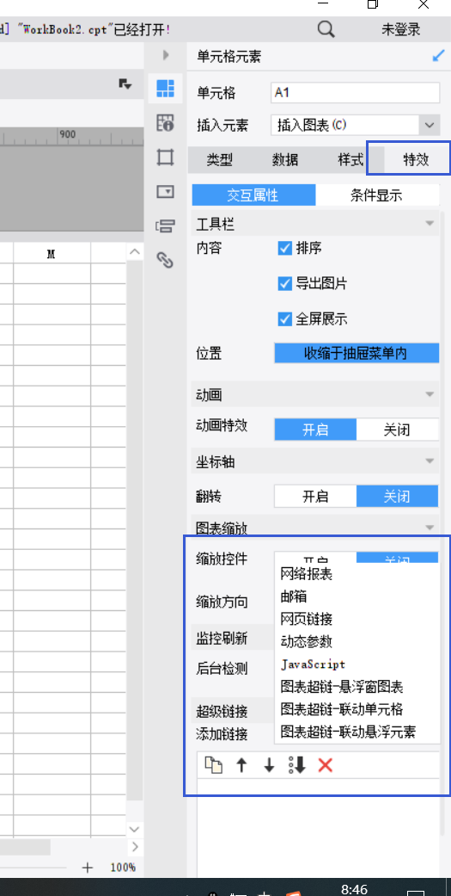Click the plus zoom-in icon beside 100%
Viewport: 451px width, 896px height.
pyautogui.click(x=88, y=868)
